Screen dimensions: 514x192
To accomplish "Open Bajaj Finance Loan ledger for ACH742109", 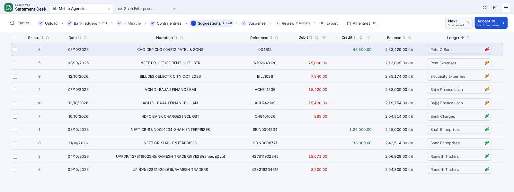I will pyautogui.click(x=459, y=103).
